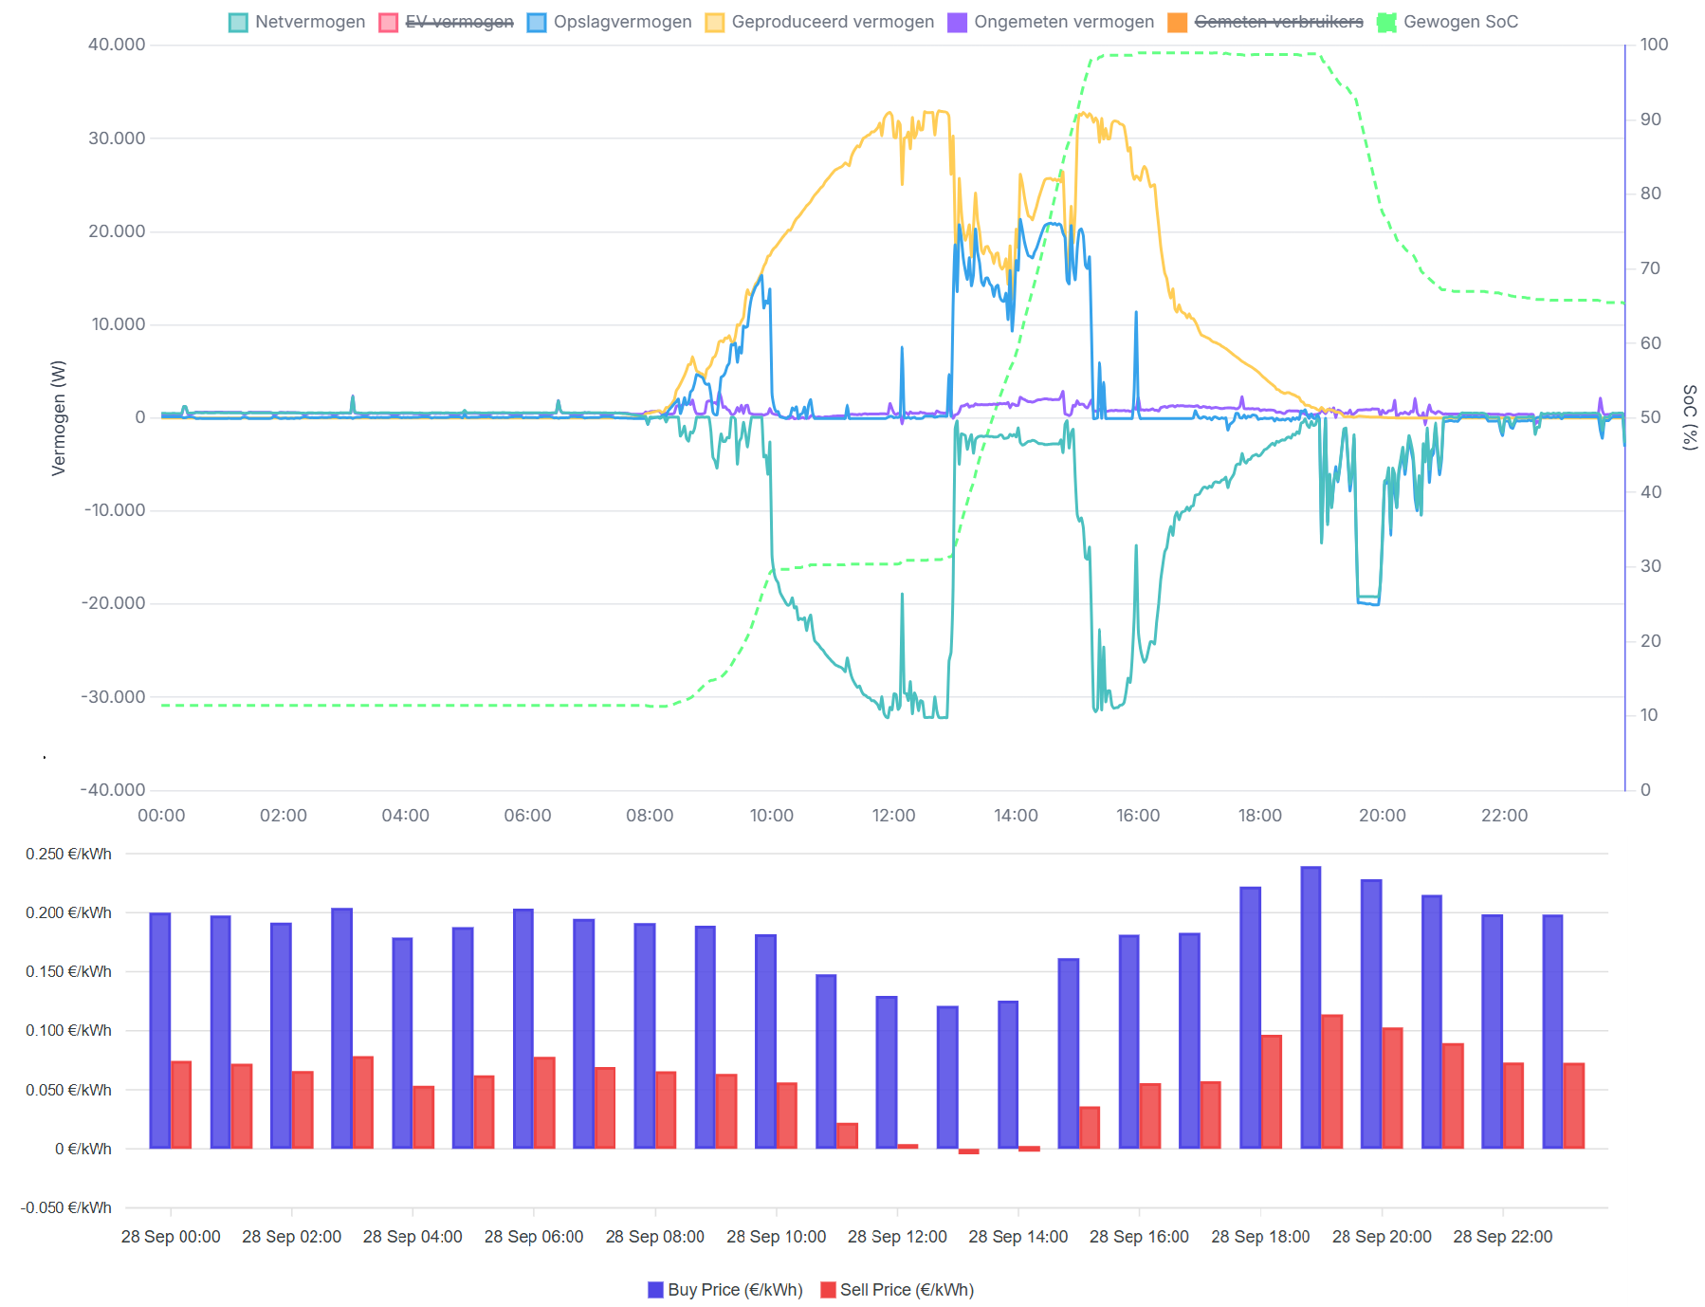Image resolution: width=1705 pixels, height=1307 pixels.
Task: Click the 28 Sep 03:00 buy price bar
Action: coord(341,1029)
